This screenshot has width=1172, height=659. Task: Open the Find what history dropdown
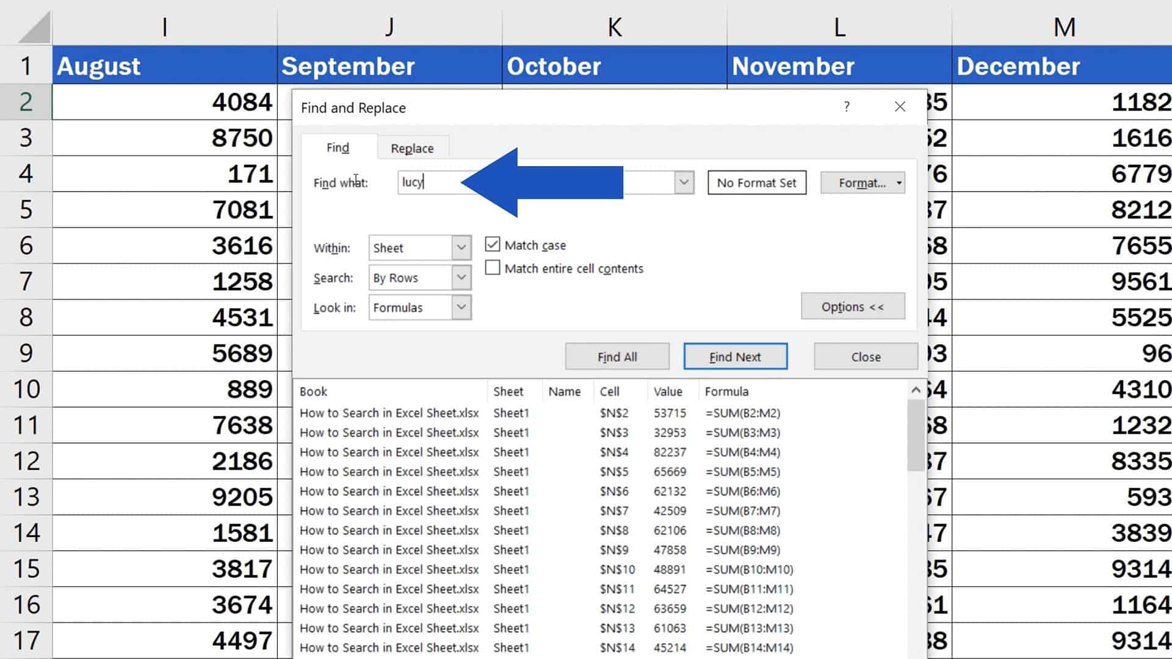[683, 182]
